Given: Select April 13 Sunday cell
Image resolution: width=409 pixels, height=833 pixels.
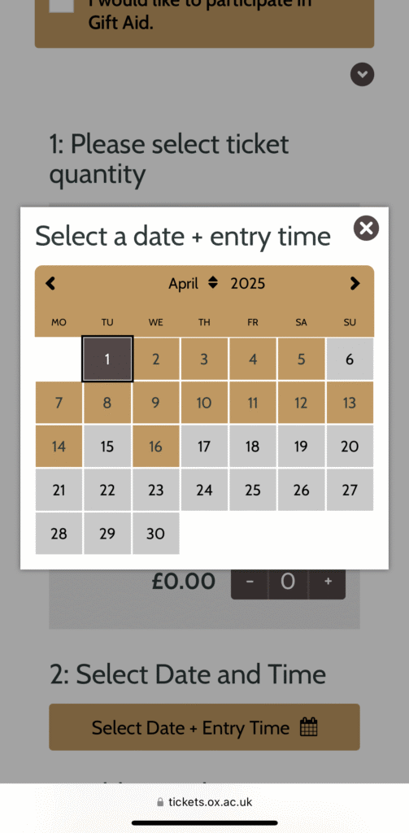Looking at the screenshot, I should (350, 403).
